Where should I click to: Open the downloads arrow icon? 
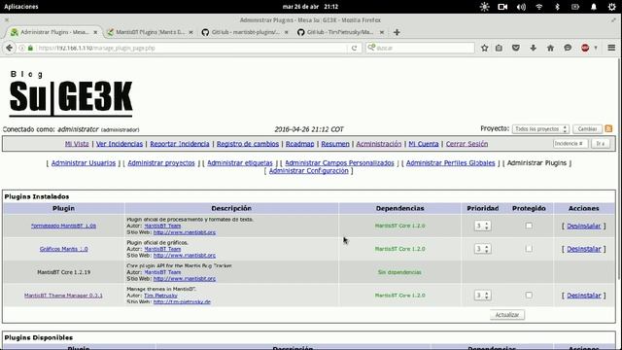coord(534,48)
